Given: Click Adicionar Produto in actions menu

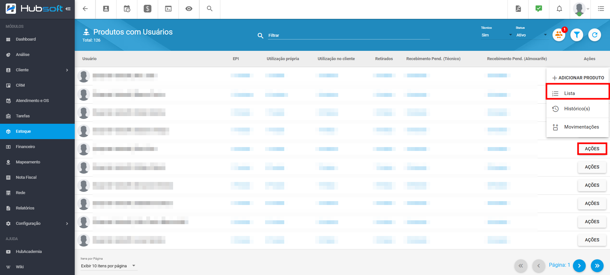Looking at the screenshot, I should (x=578, y=78).
